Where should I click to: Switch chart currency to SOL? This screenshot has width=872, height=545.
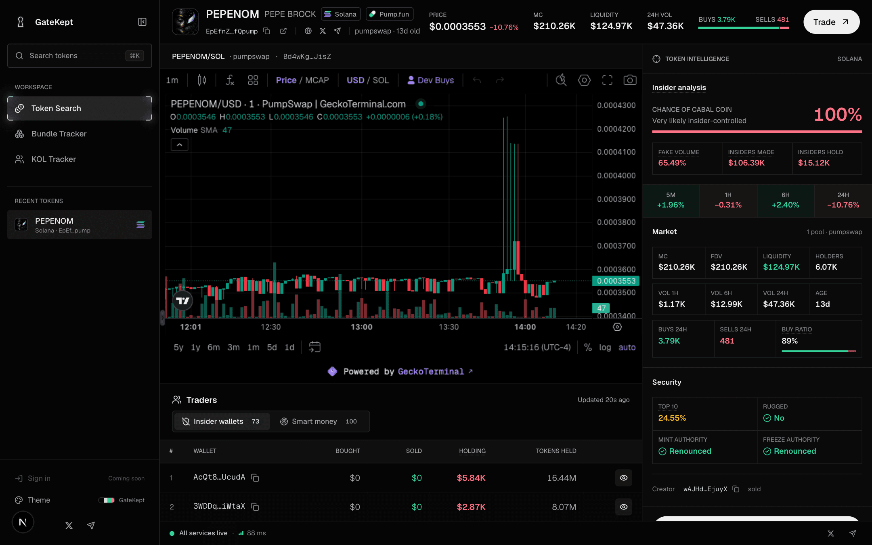(x=381, y=80)
